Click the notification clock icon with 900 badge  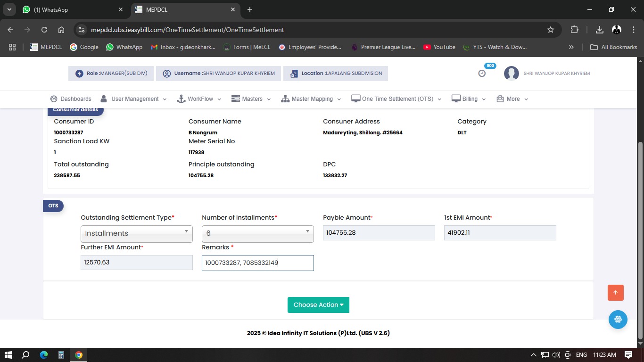[x=482, y=73]
